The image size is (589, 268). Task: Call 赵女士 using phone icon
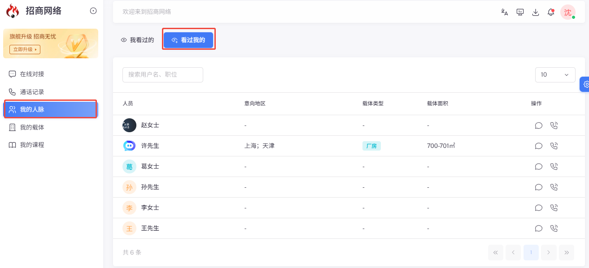pos(554,125)
